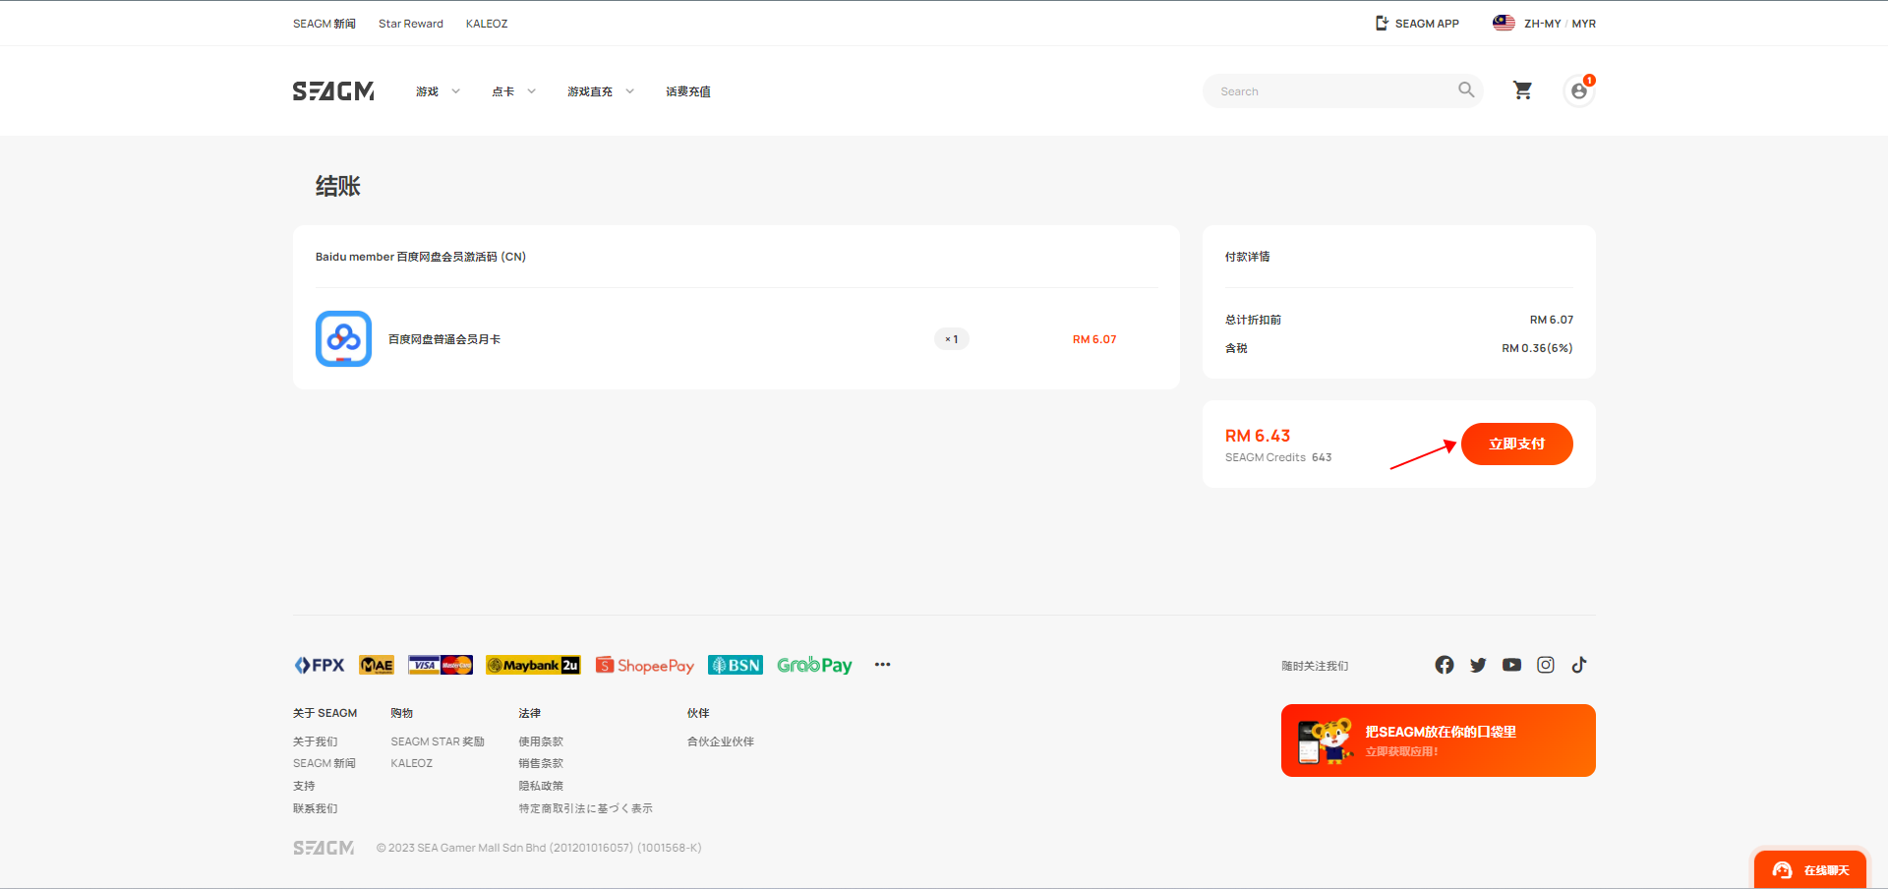Open the user account avatar icon

point(1578,90)
